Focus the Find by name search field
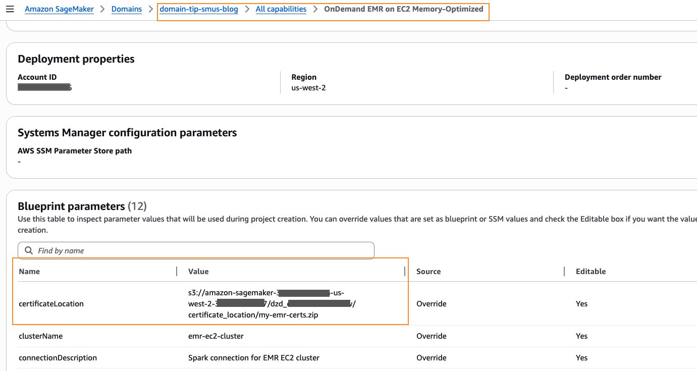This screenshot has height=371, width=697. (x=202, y=250)
